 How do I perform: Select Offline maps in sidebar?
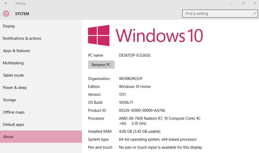tap(41, 112)
